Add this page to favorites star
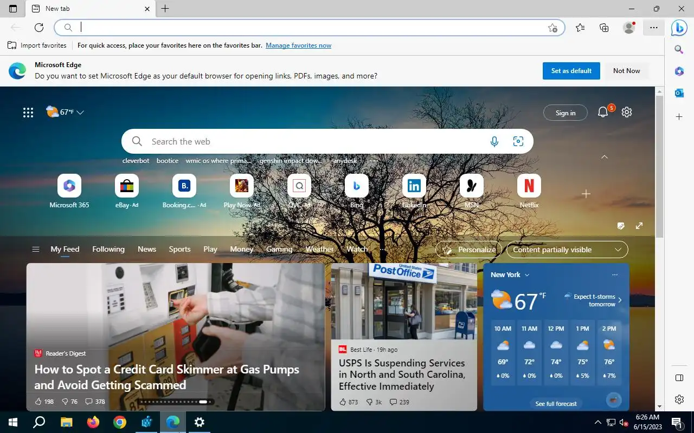 click(552, 28)
